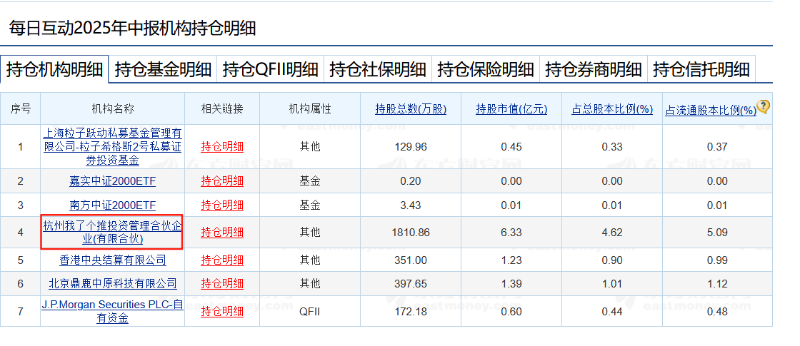Image resolution: width=800 pixels, height=346 pixels.
Task: Click the page title 每日互动2025年中报机构持仓明细
Action: (x=132, y=28)
